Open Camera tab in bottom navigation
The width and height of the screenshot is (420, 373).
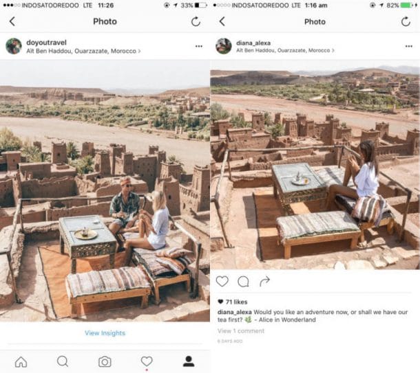click(105, 362)
